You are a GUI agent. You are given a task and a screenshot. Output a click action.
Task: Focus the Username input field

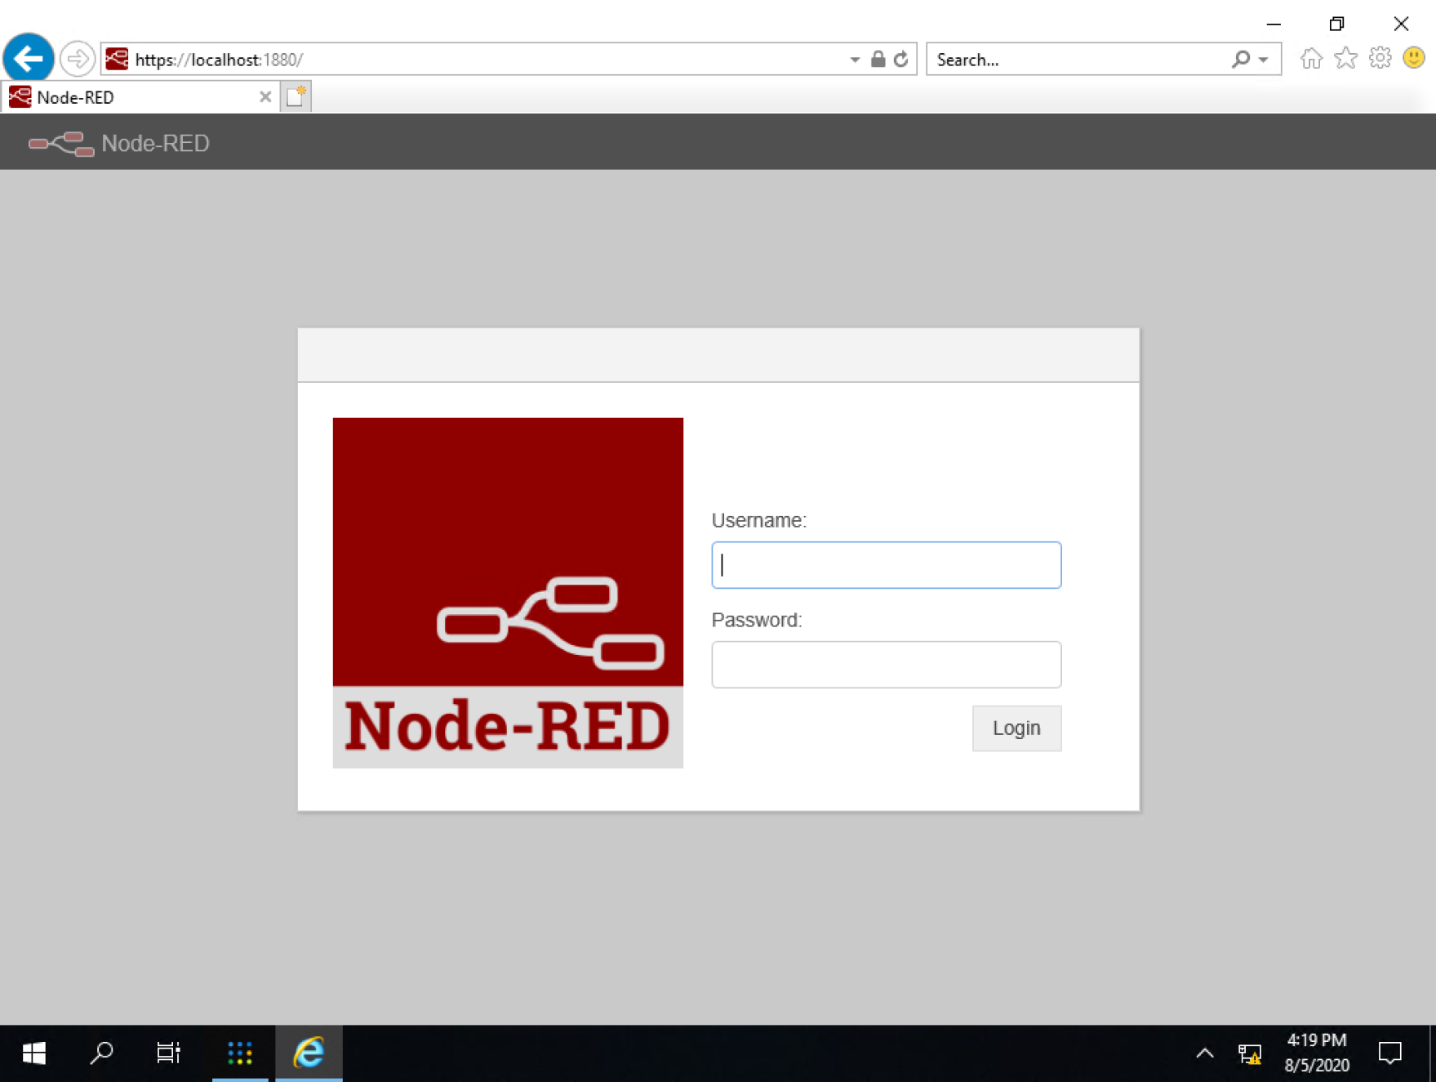click(x=887, y=565)
